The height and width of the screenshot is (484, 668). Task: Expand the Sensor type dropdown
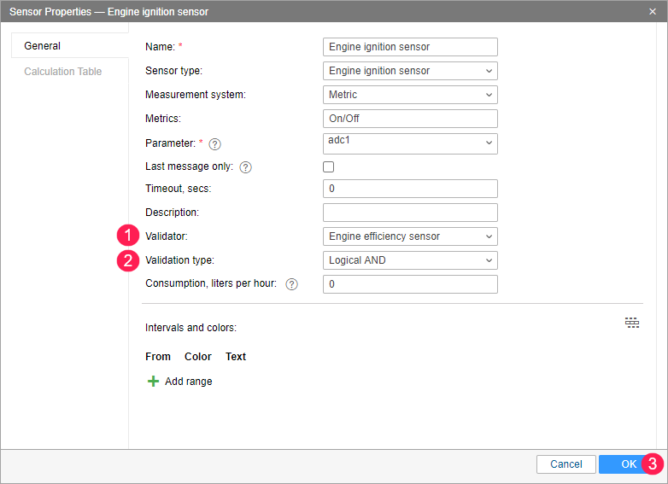(x=410, y=71)
